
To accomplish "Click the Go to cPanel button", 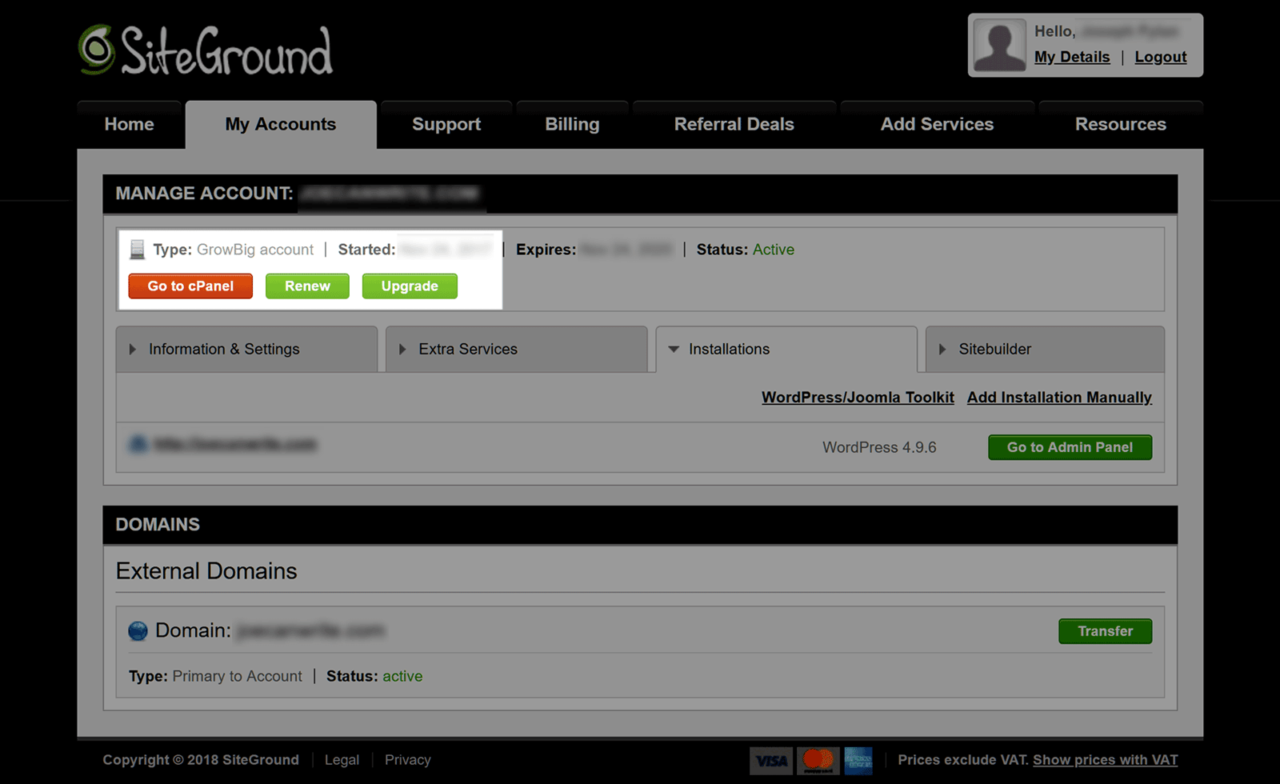I will pos(190,286).
